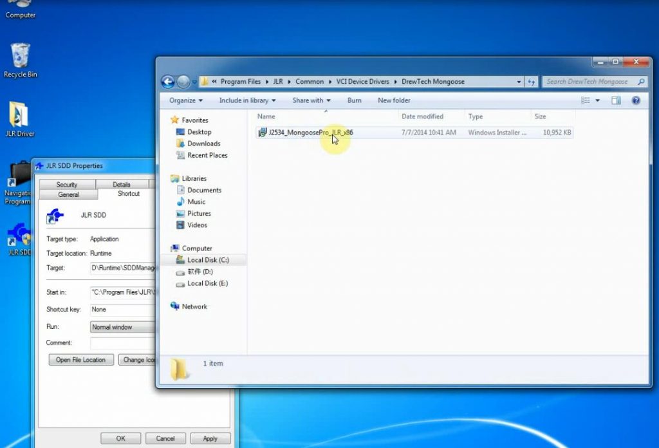The width and height of the screenshot is (659, 448).
Task: Click the Open File Location button
Action: [80, 360]
